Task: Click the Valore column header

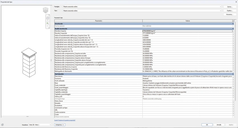Action: coord(187,21)
